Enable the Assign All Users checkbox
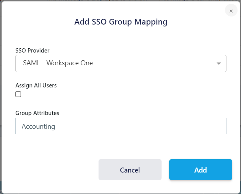The height and width of the screenshot is (194, 241). tap(18, 94)
